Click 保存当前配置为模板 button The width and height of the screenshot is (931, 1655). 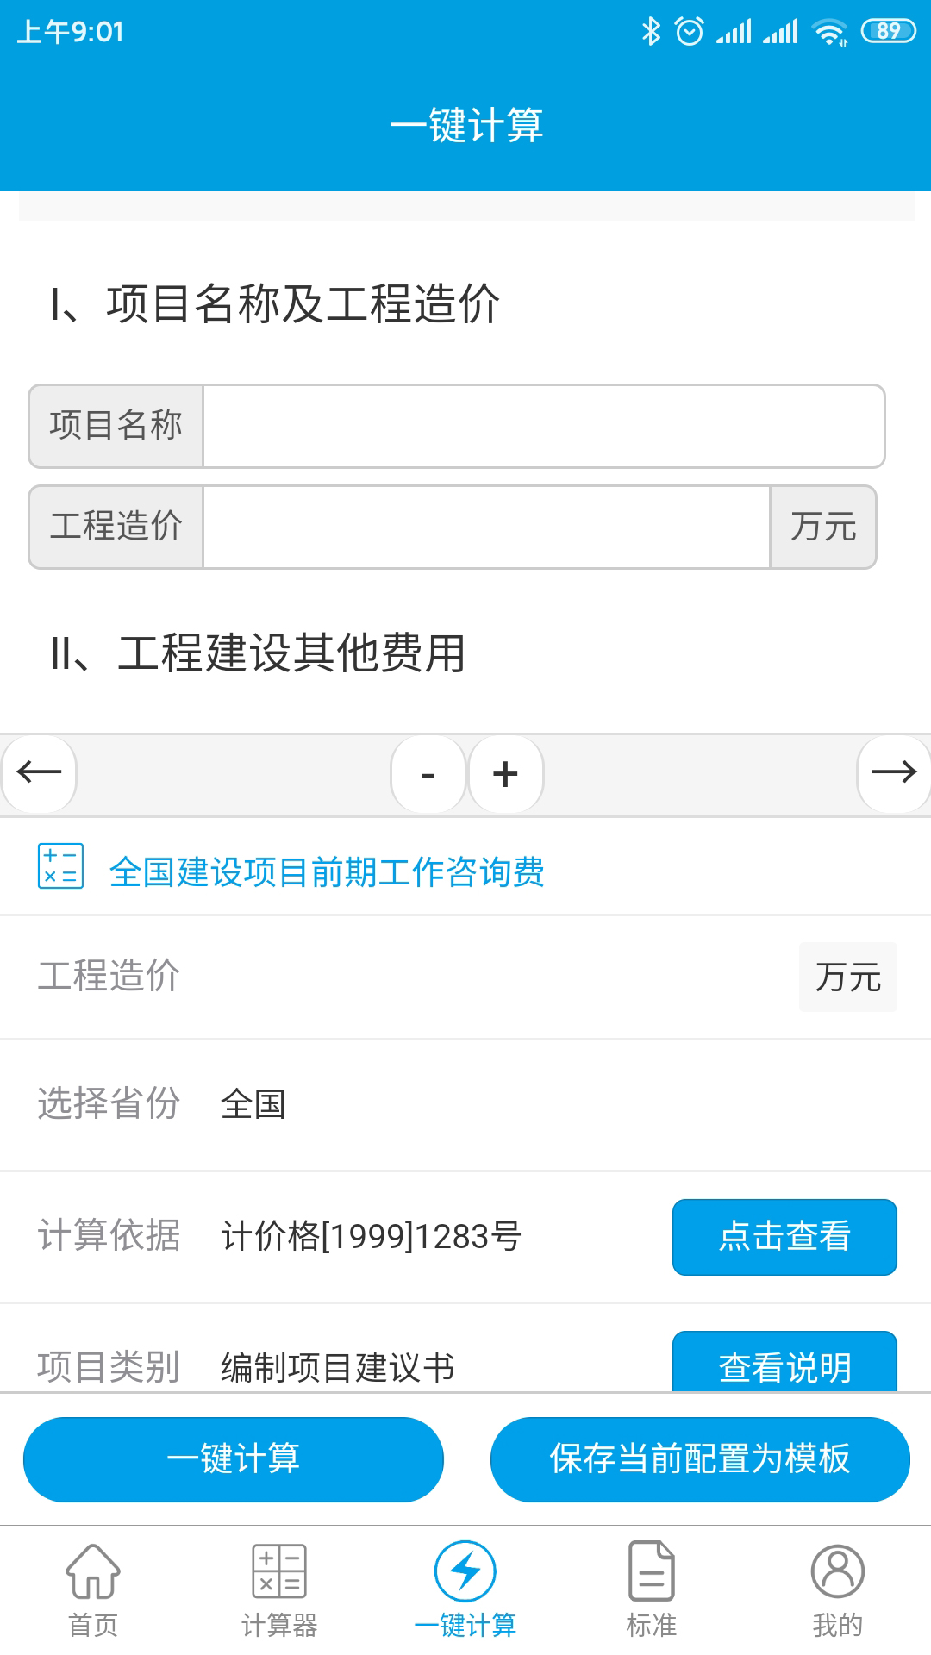(700, 1459)
